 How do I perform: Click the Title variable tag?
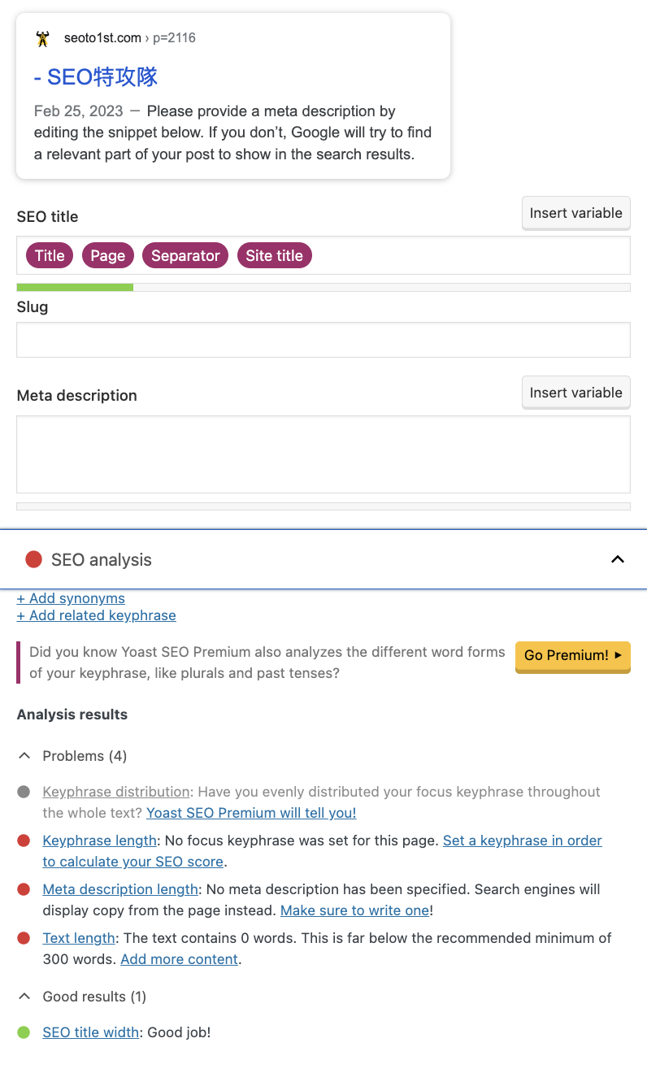tap(50, 255)
